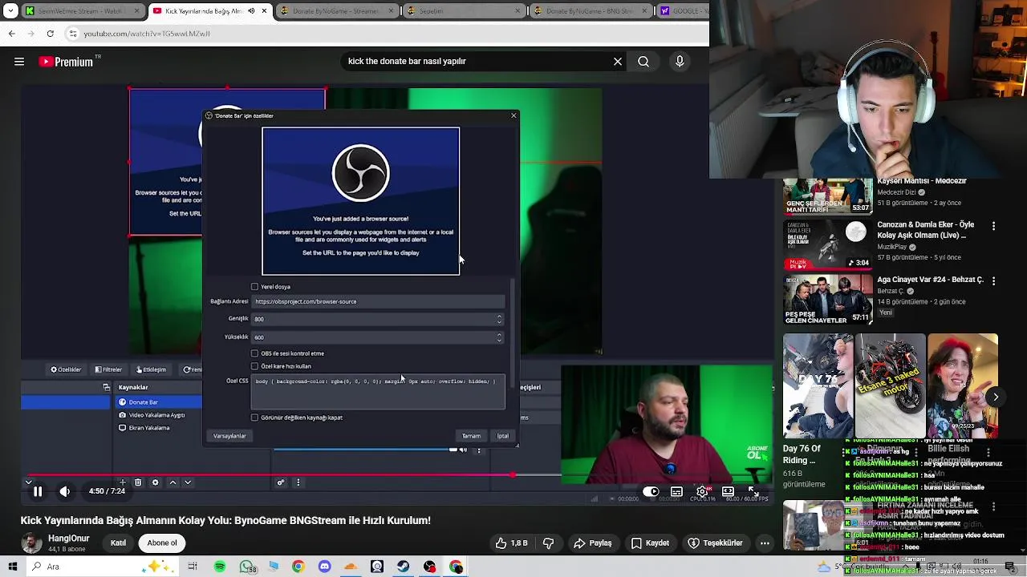Open Steam from taskbar

tap(403, 567)
